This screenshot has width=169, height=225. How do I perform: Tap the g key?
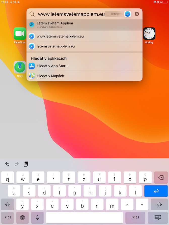pyautogui.click(x=75, y=191)
